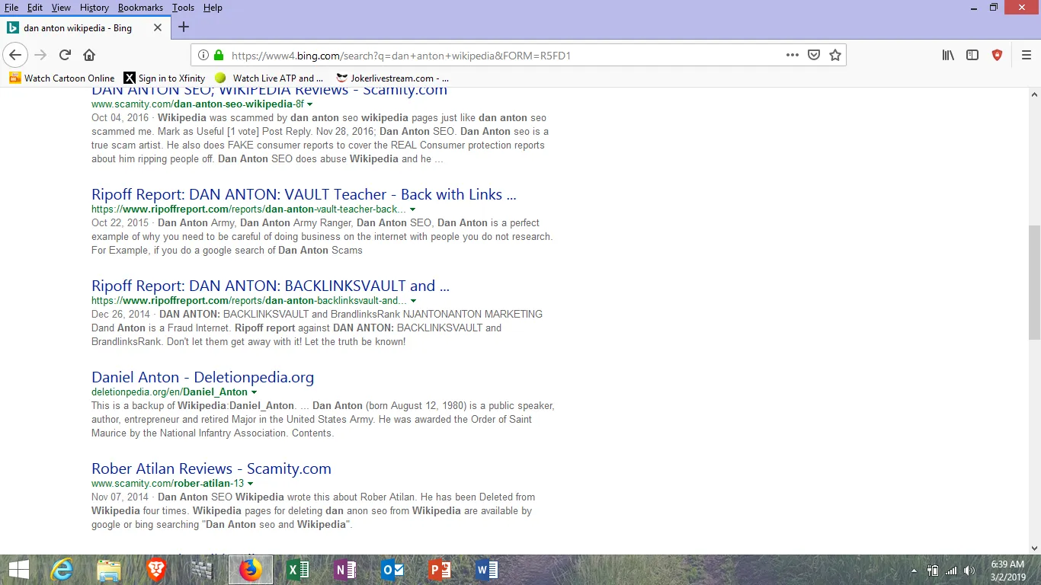Click the www.scamity.com/rober-atilan-13 URL text
The width and height of the screenshot is (1041, 585).
tap(168, 484)
